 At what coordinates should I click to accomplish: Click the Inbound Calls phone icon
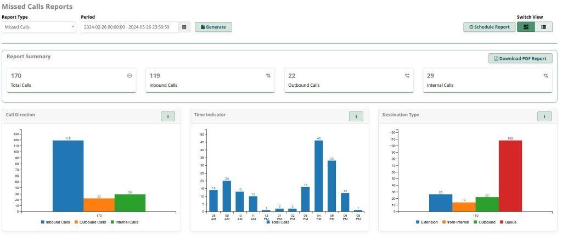tap(268, 76)
